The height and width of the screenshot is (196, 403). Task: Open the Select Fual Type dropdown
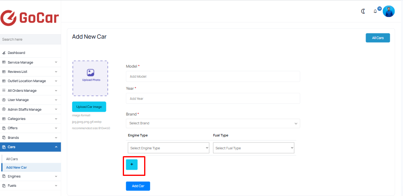(253, 148)
